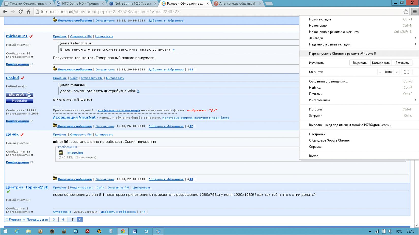Open File Explorer from the taskbar
The width and height of the screenshot is (419, 235).
pyautogui.click(x=28, y=231)
